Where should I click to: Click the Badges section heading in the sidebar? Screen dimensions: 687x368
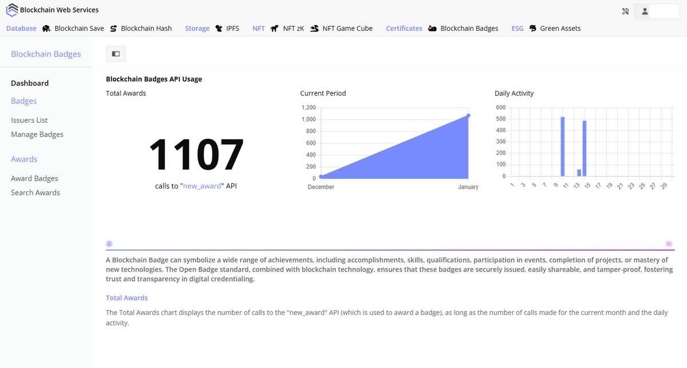(x=24, y=101)
